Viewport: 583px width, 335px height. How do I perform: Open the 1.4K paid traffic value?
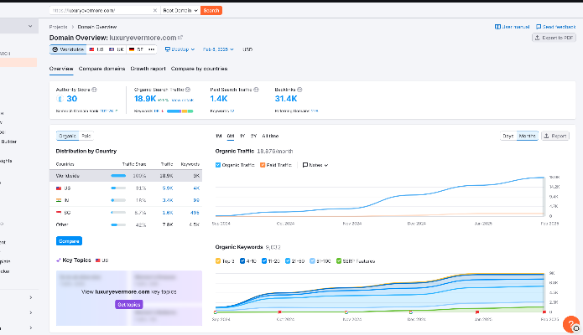(219, 99)
